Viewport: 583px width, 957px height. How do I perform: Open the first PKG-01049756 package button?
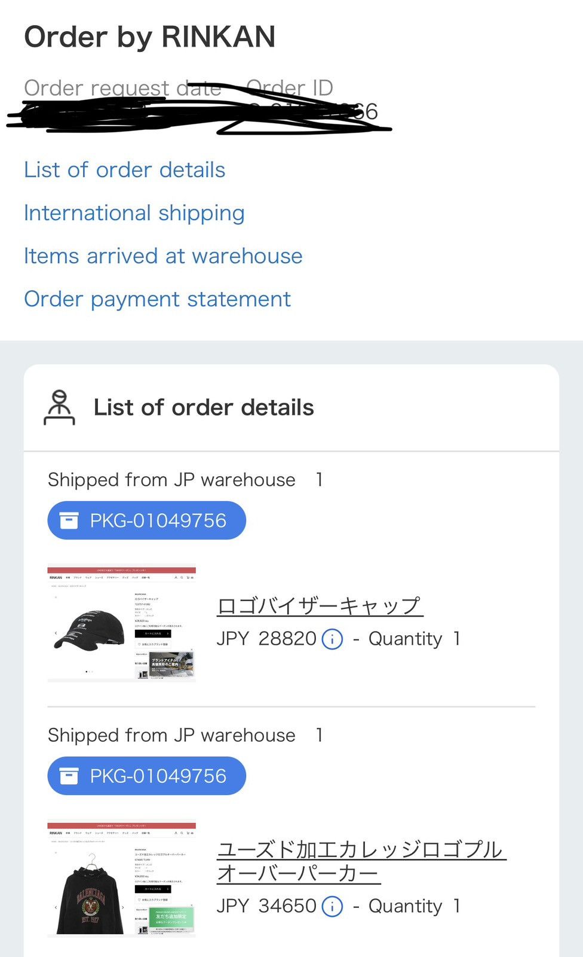[147, 520]
